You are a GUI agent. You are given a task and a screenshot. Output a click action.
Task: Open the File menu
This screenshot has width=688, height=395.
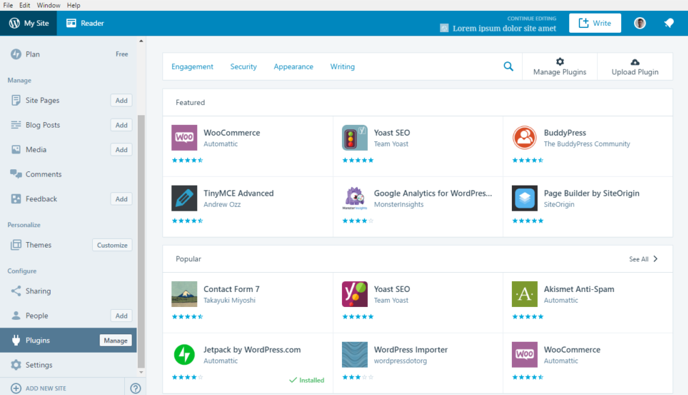point(8,5)
